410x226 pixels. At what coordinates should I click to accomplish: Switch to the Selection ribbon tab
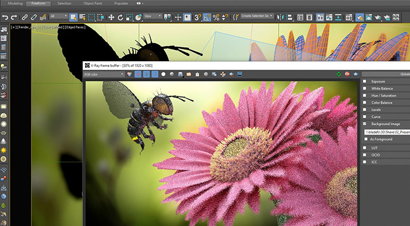pos(64,4)
